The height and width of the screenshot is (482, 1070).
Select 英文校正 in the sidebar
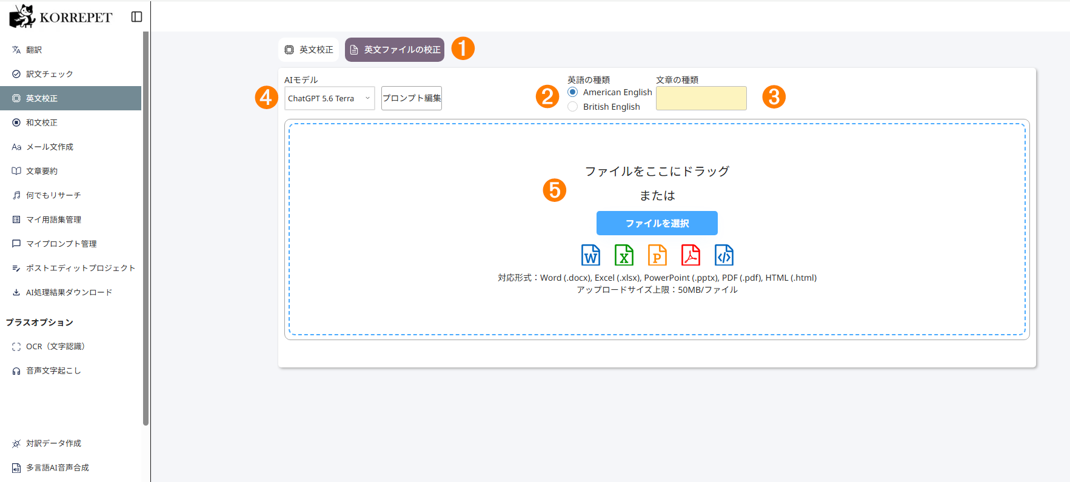click(x=70, y=98)
